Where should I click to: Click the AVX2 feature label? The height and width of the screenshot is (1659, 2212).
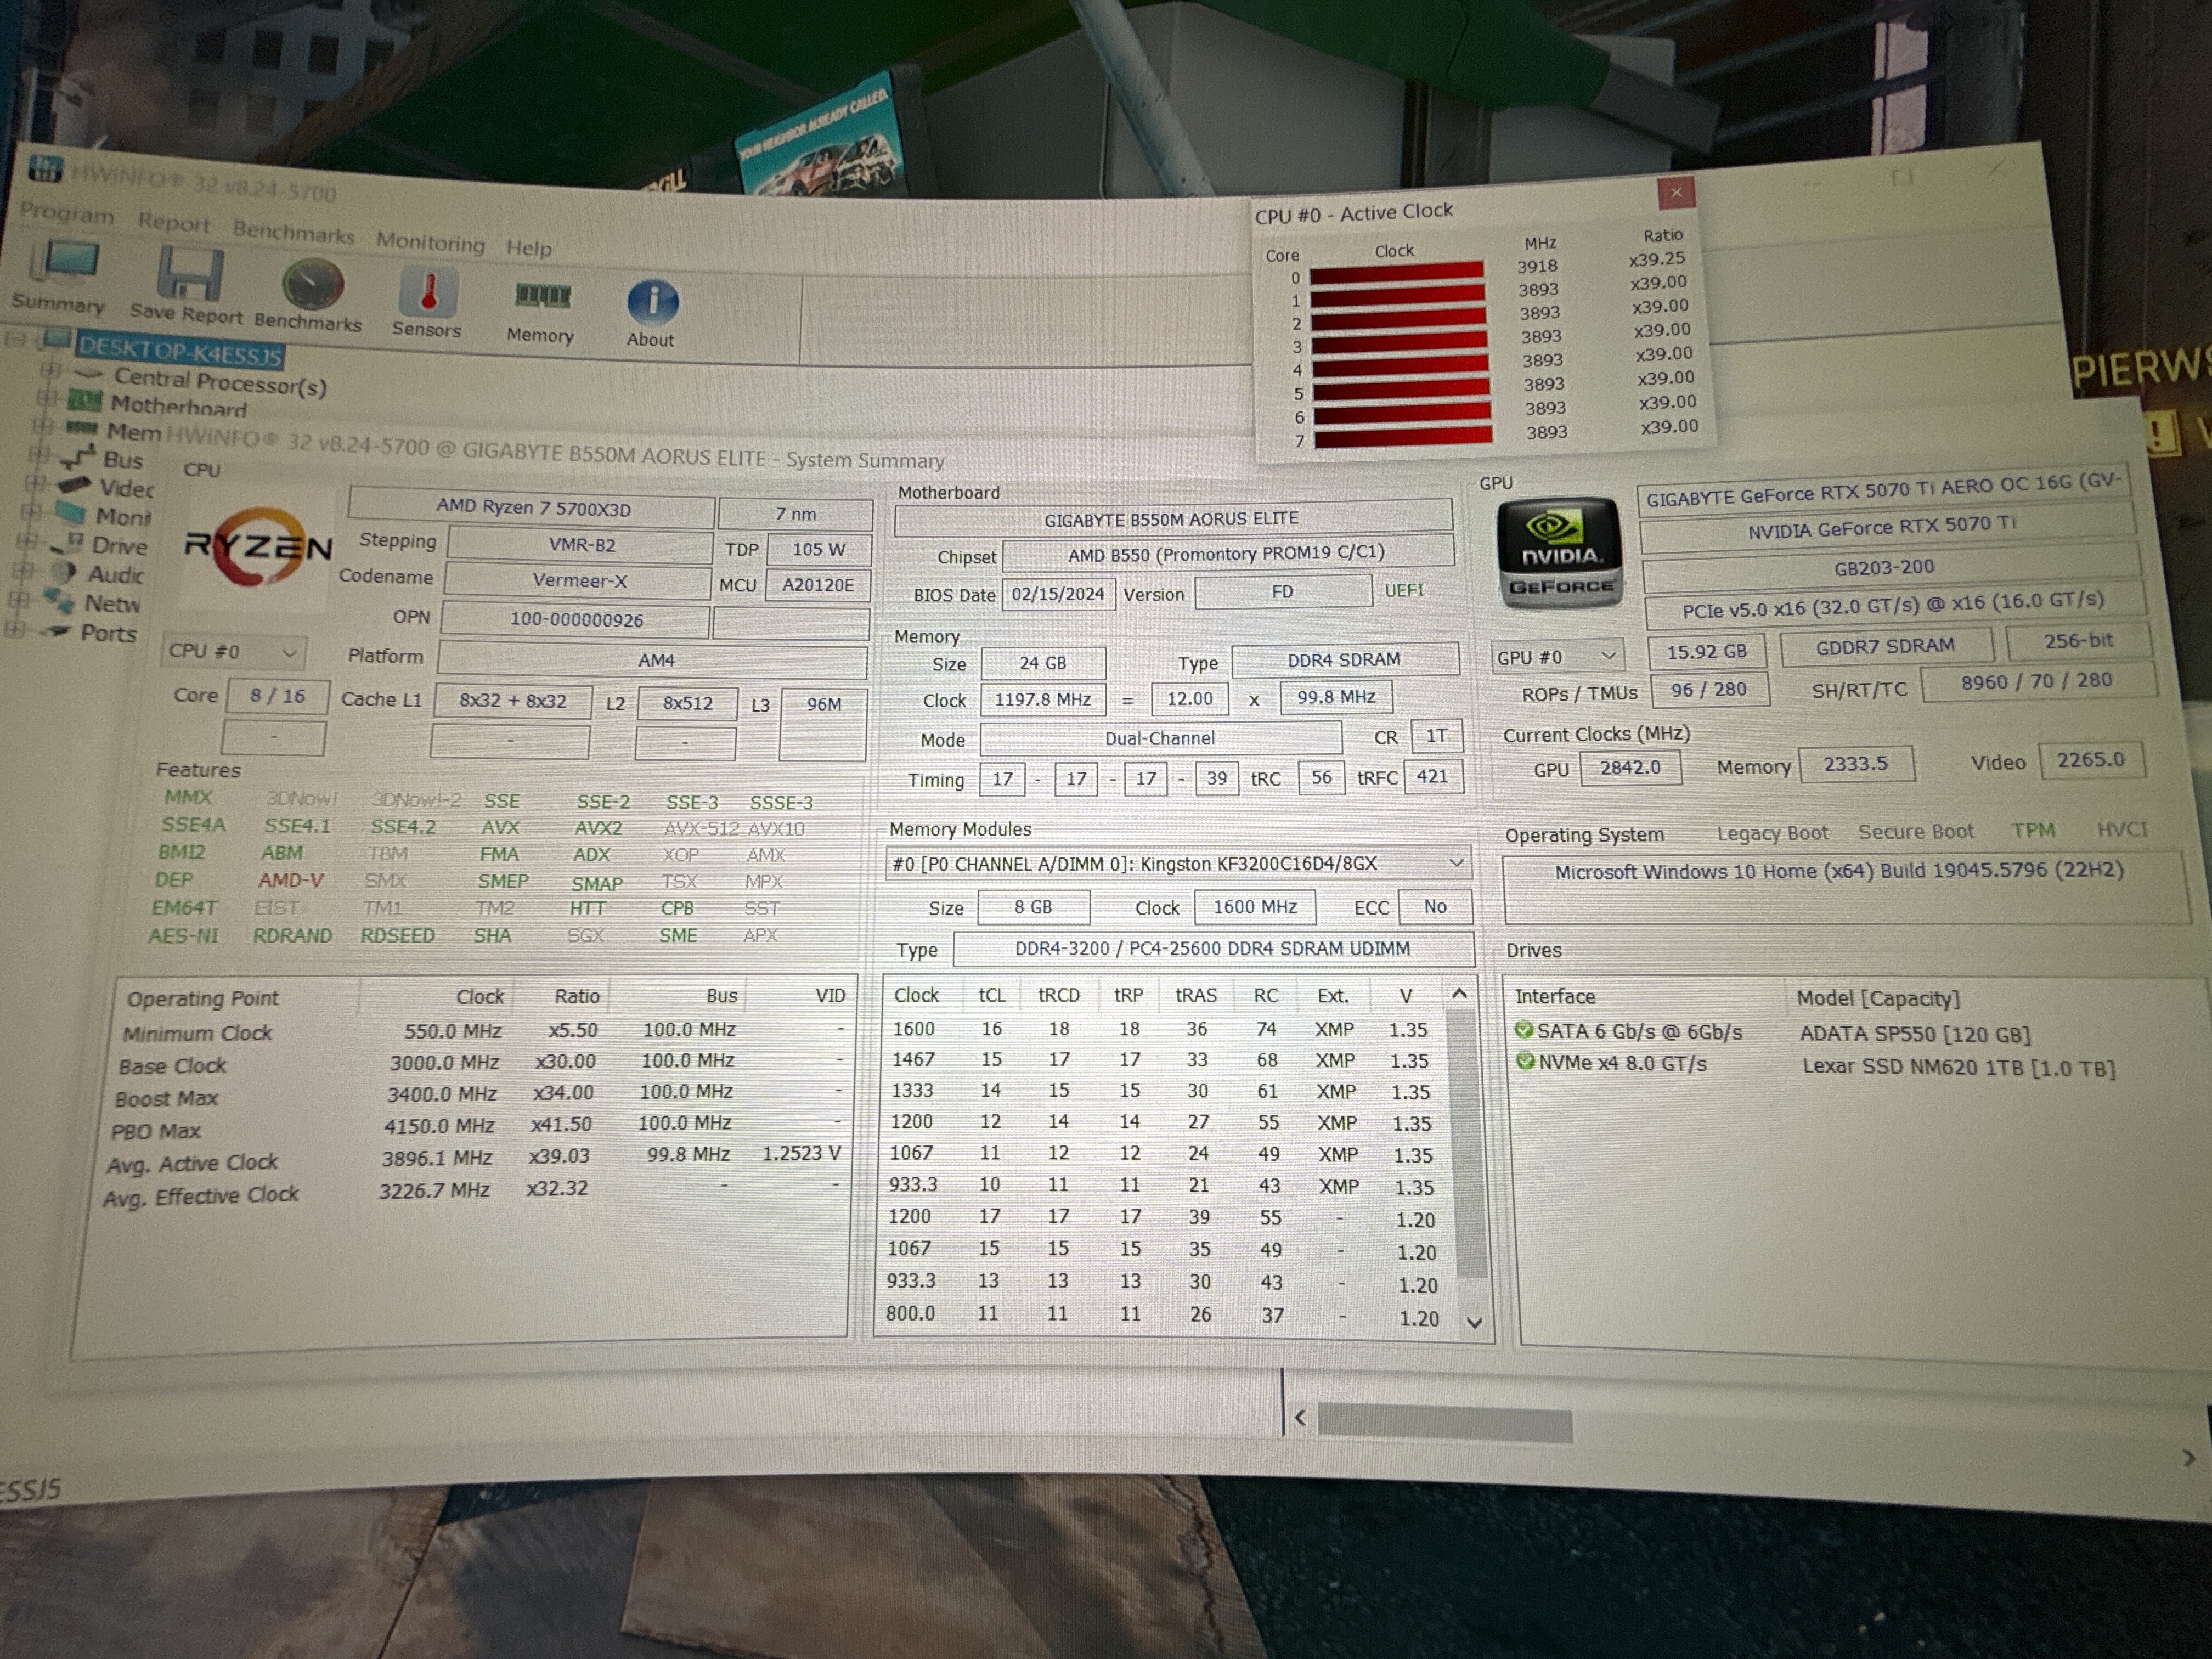[x=598, y=828]
